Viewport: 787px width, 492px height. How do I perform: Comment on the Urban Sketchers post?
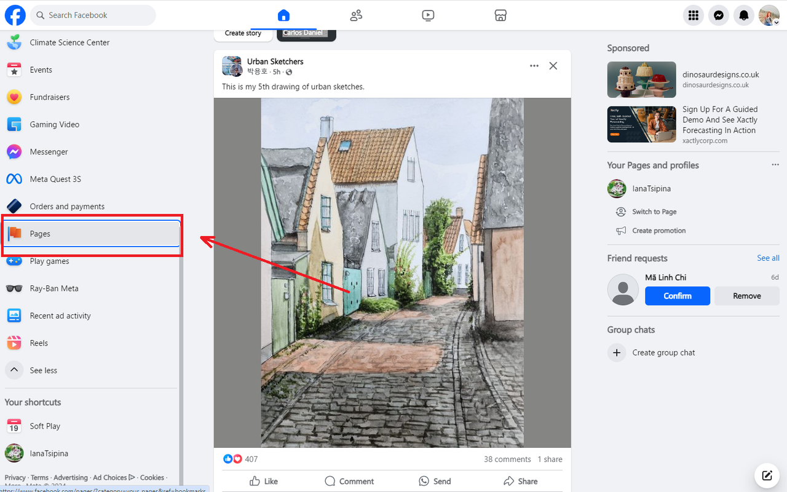coord(349,482)
